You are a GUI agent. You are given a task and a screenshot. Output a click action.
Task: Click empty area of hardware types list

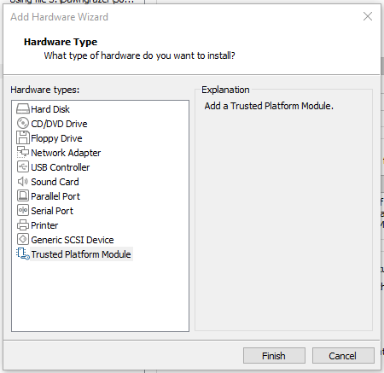(100, 296)
